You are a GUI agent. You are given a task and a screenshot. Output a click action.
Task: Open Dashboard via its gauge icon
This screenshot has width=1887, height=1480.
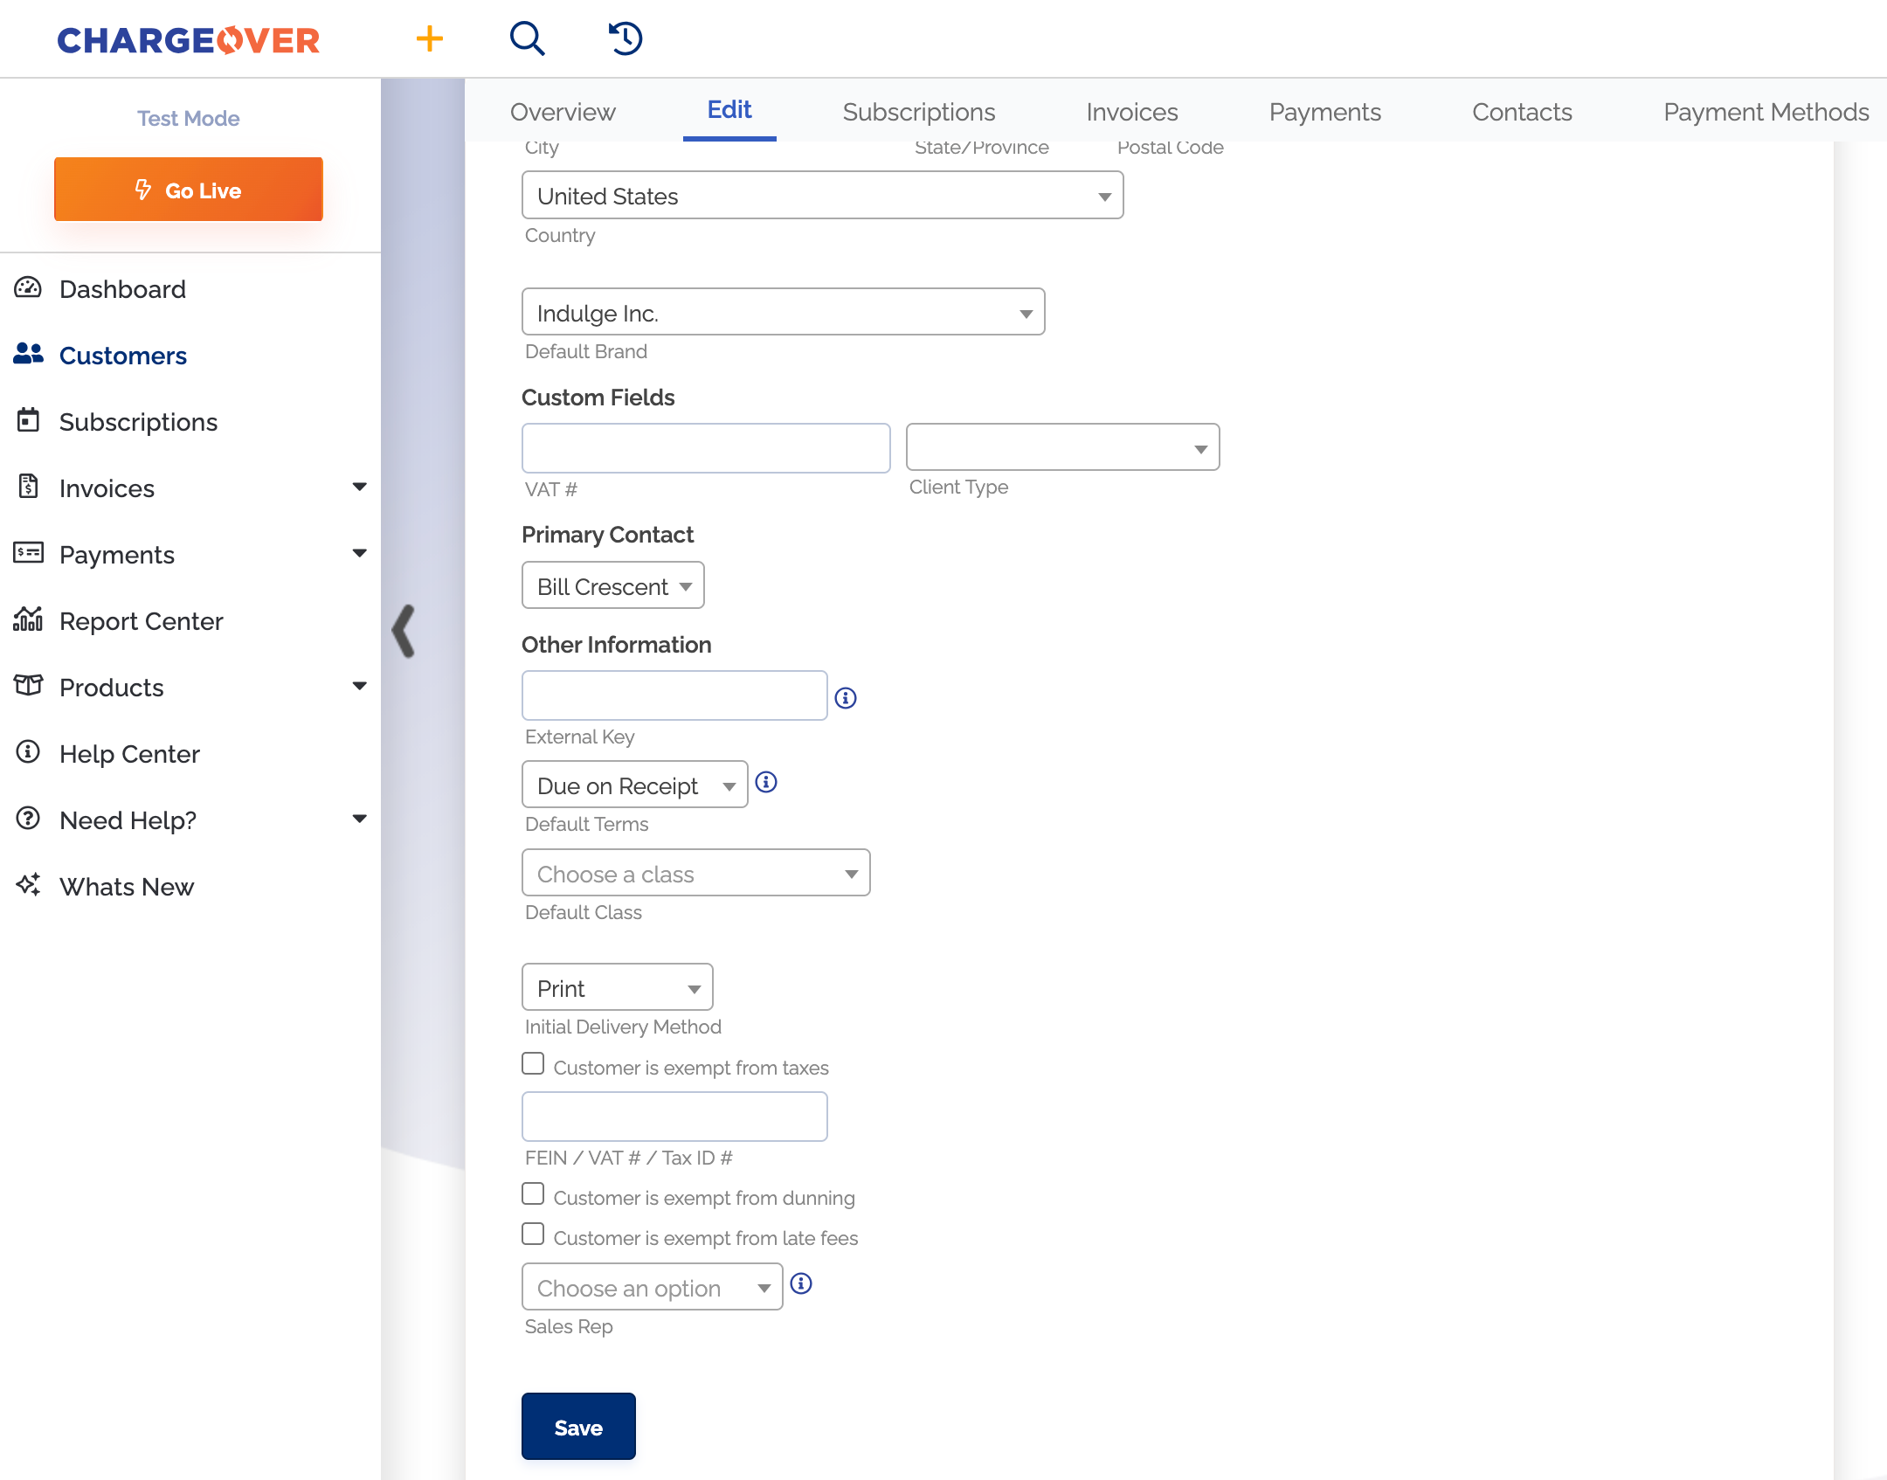(28, 288)
